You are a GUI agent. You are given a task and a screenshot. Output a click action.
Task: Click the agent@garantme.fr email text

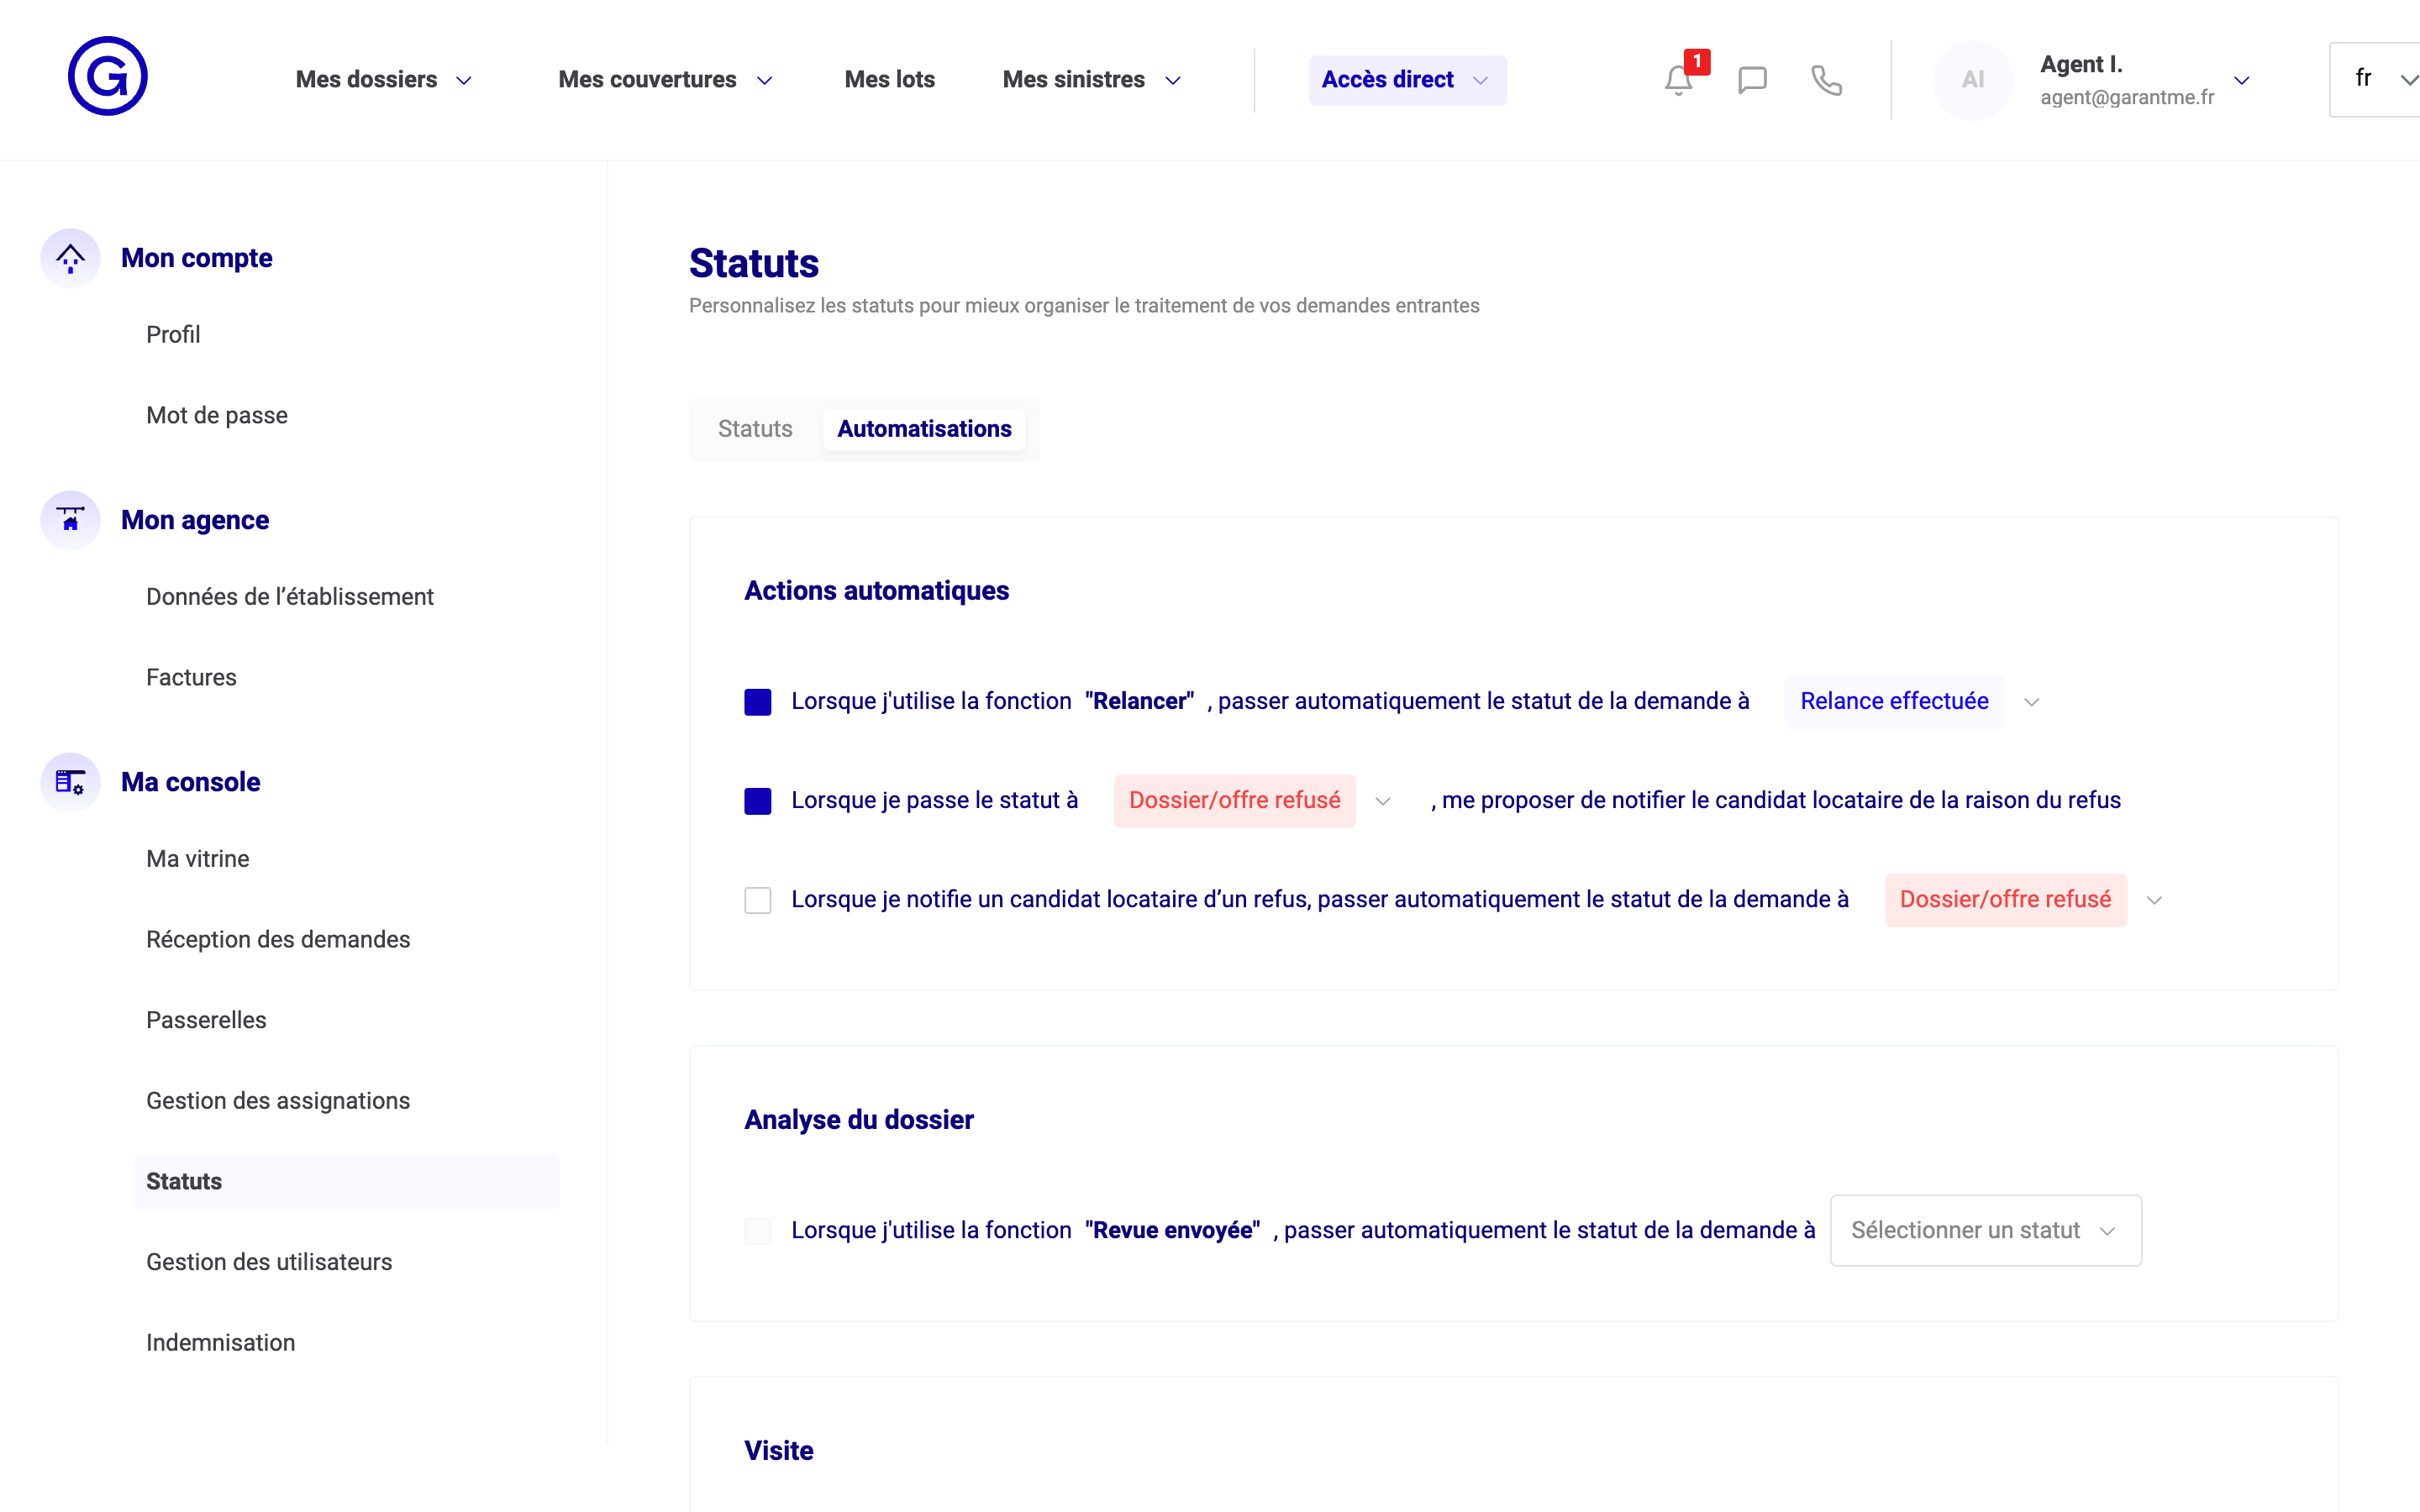2127,97
